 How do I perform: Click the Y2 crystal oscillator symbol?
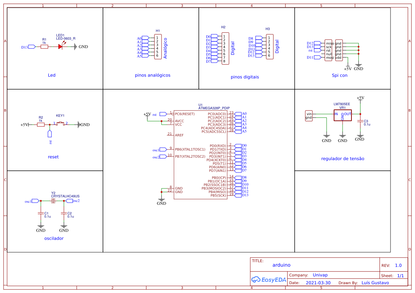[x=53, y=201]
